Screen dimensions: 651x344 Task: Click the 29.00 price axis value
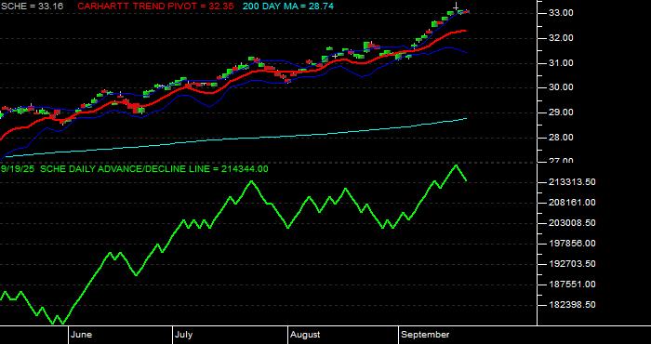pyautogui.click(x=562, y=112)
